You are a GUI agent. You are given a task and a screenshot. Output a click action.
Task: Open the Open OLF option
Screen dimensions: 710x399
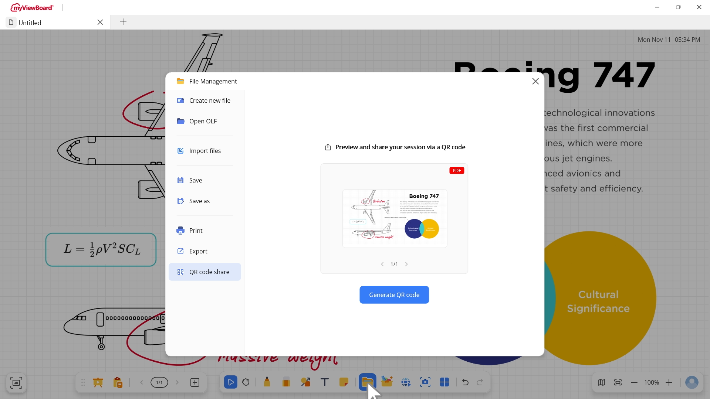204,121
